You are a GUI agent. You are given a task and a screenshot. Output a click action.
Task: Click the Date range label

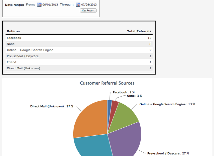point(14,5)
